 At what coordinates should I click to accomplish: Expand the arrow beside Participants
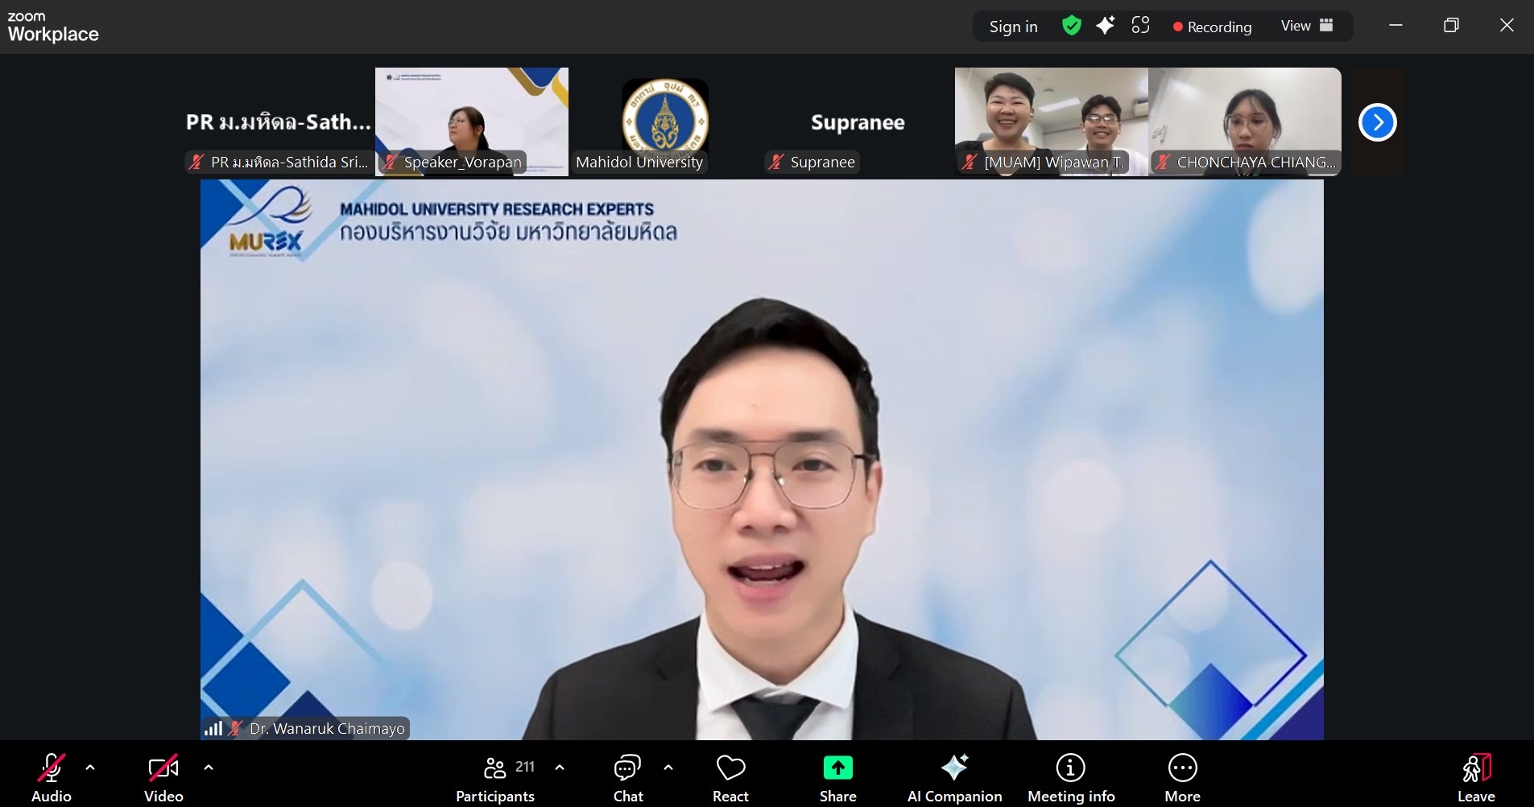560,768
